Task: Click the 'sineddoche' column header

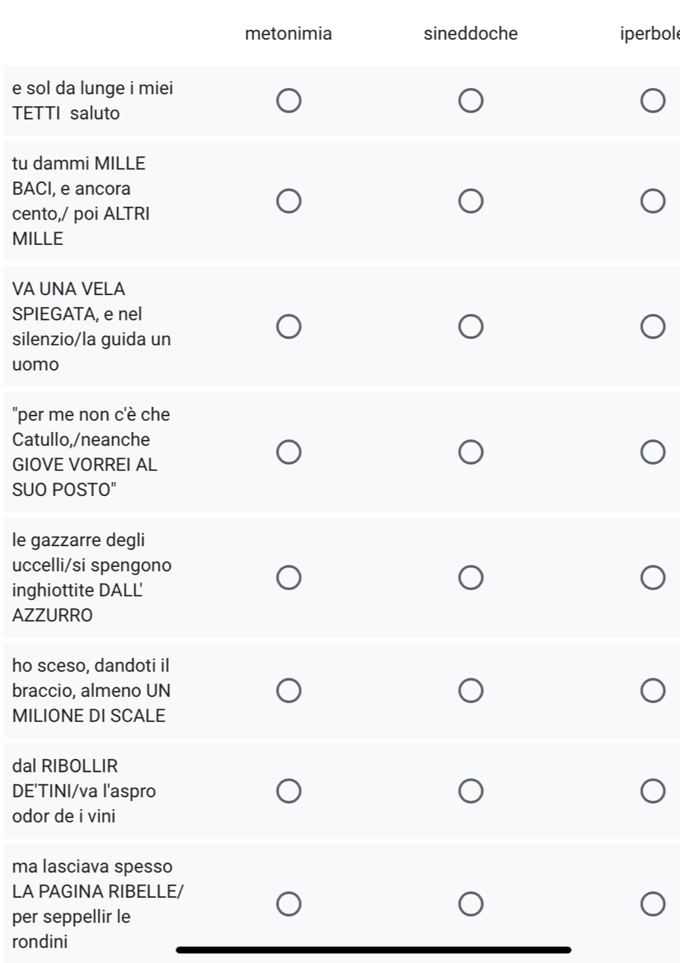Action: tap(471, 34)
